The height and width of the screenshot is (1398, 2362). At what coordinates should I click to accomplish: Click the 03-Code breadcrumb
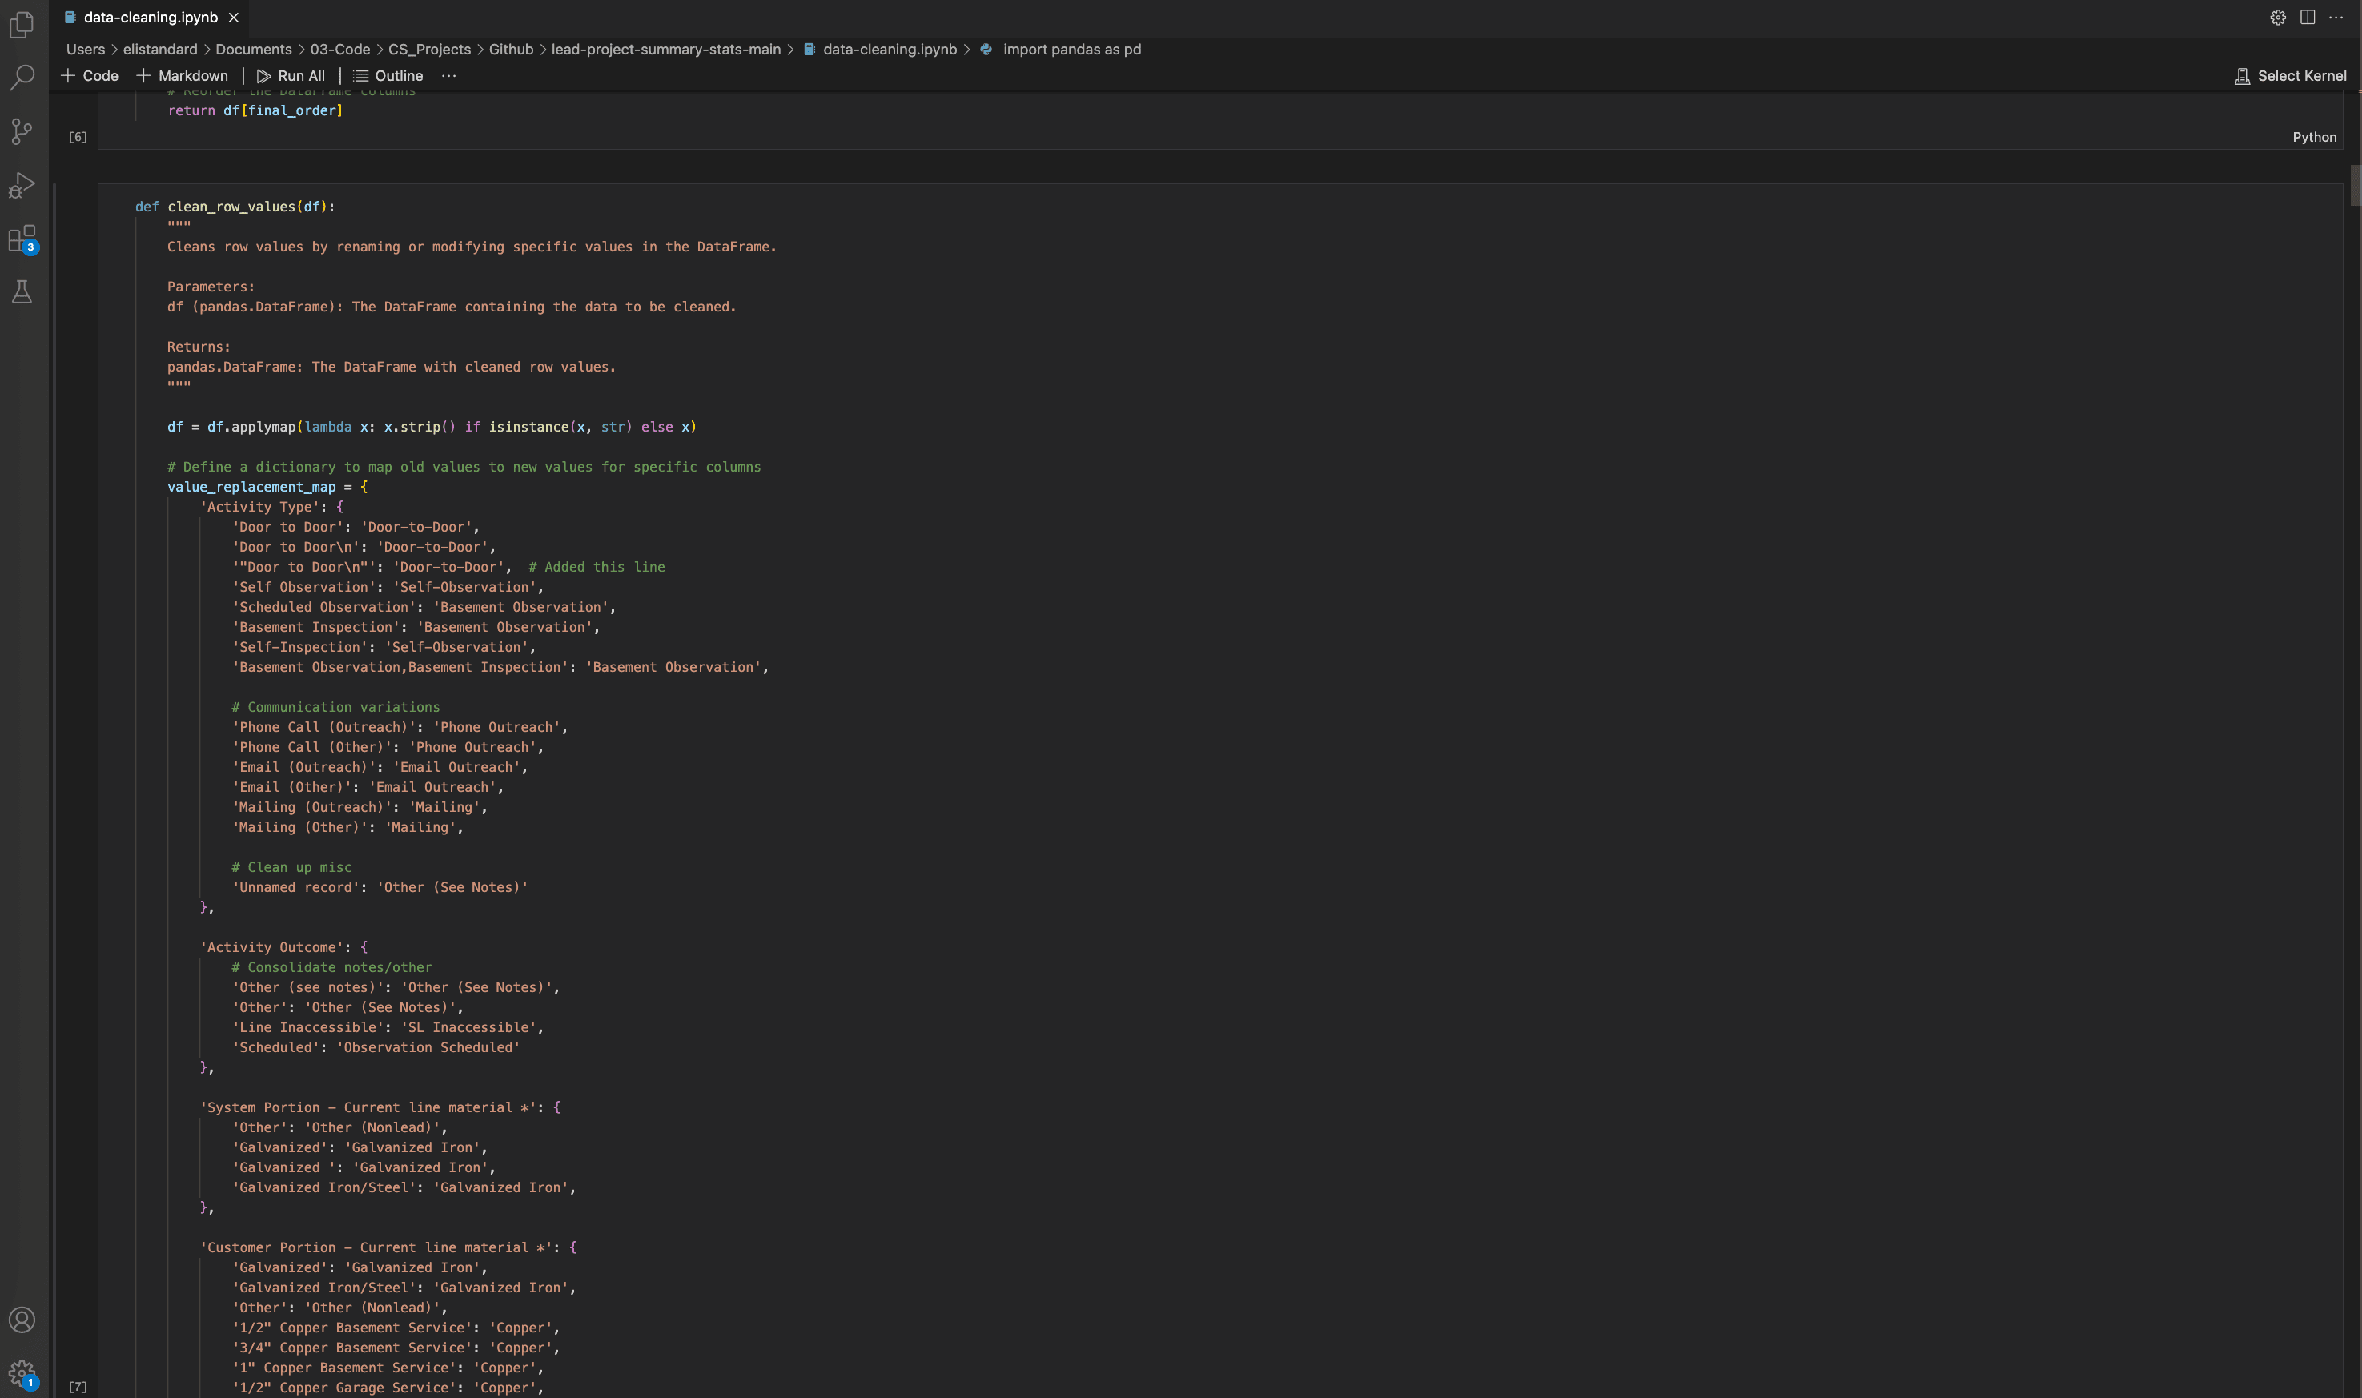tap(340, 49)
